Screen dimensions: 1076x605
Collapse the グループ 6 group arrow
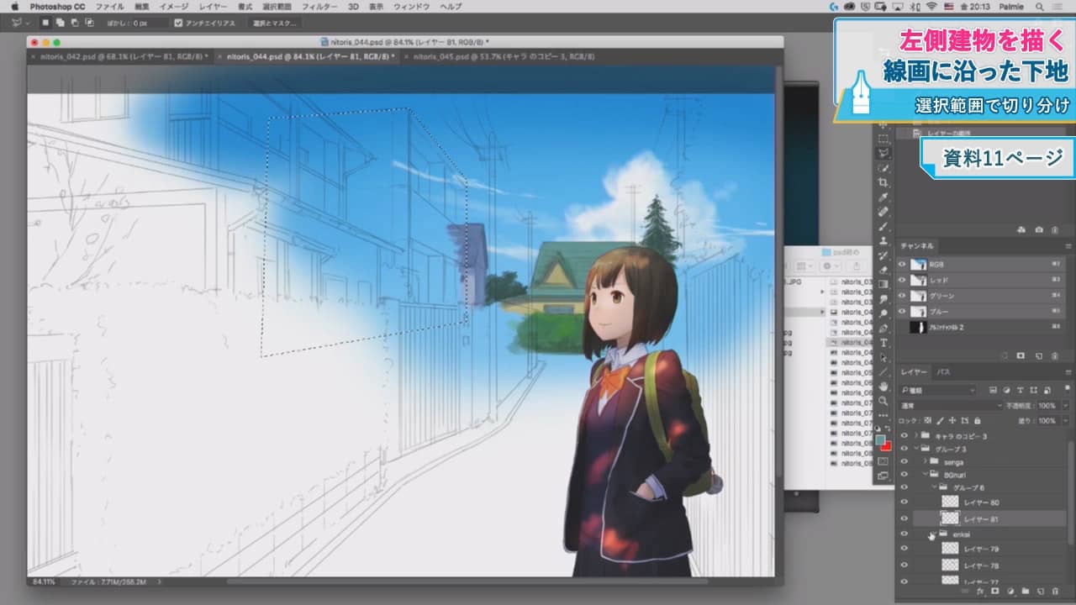click(x=935, y=487)
